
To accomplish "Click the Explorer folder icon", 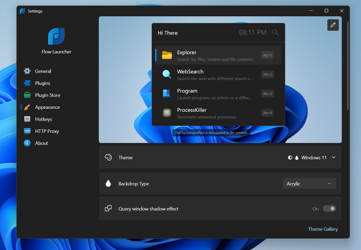I will (x=167, y=55).
